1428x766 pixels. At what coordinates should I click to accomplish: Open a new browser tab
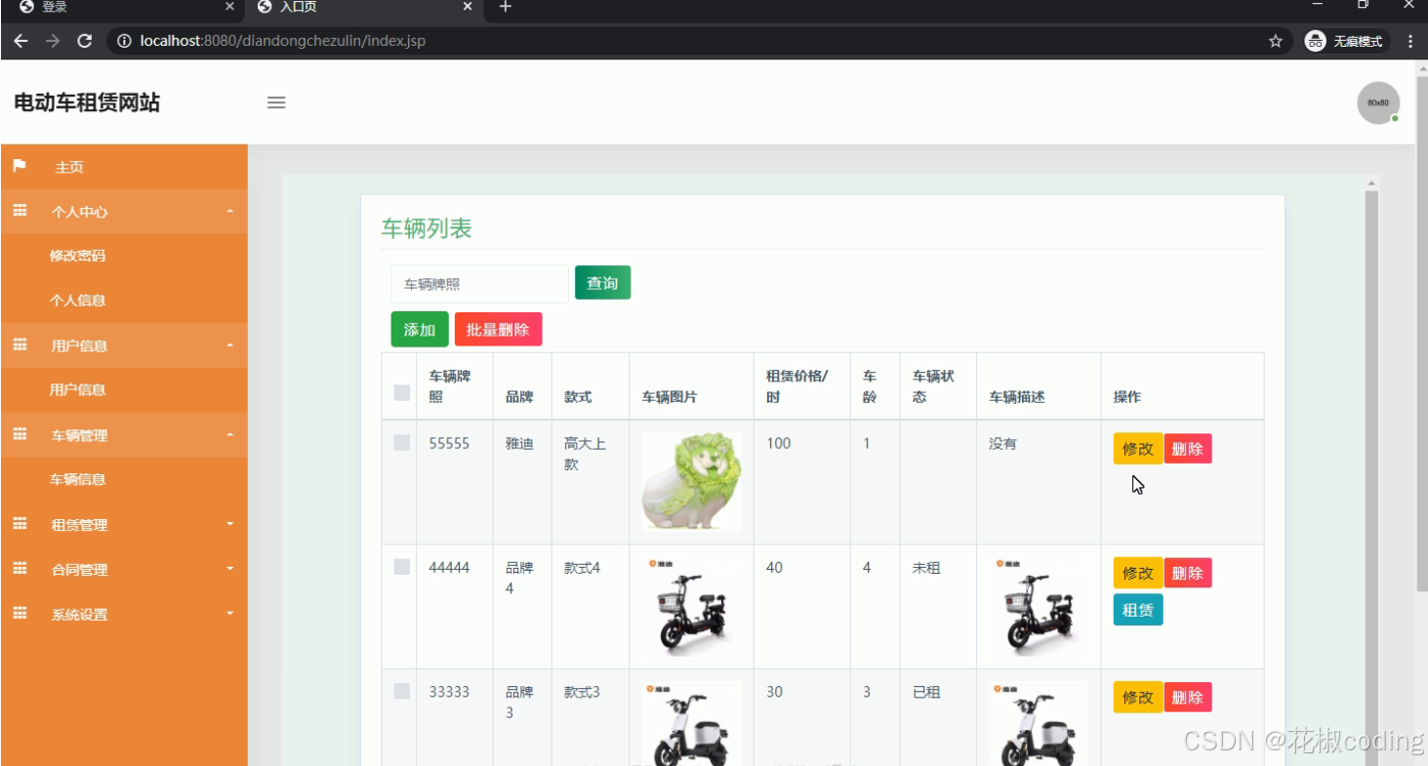[505, 7]
